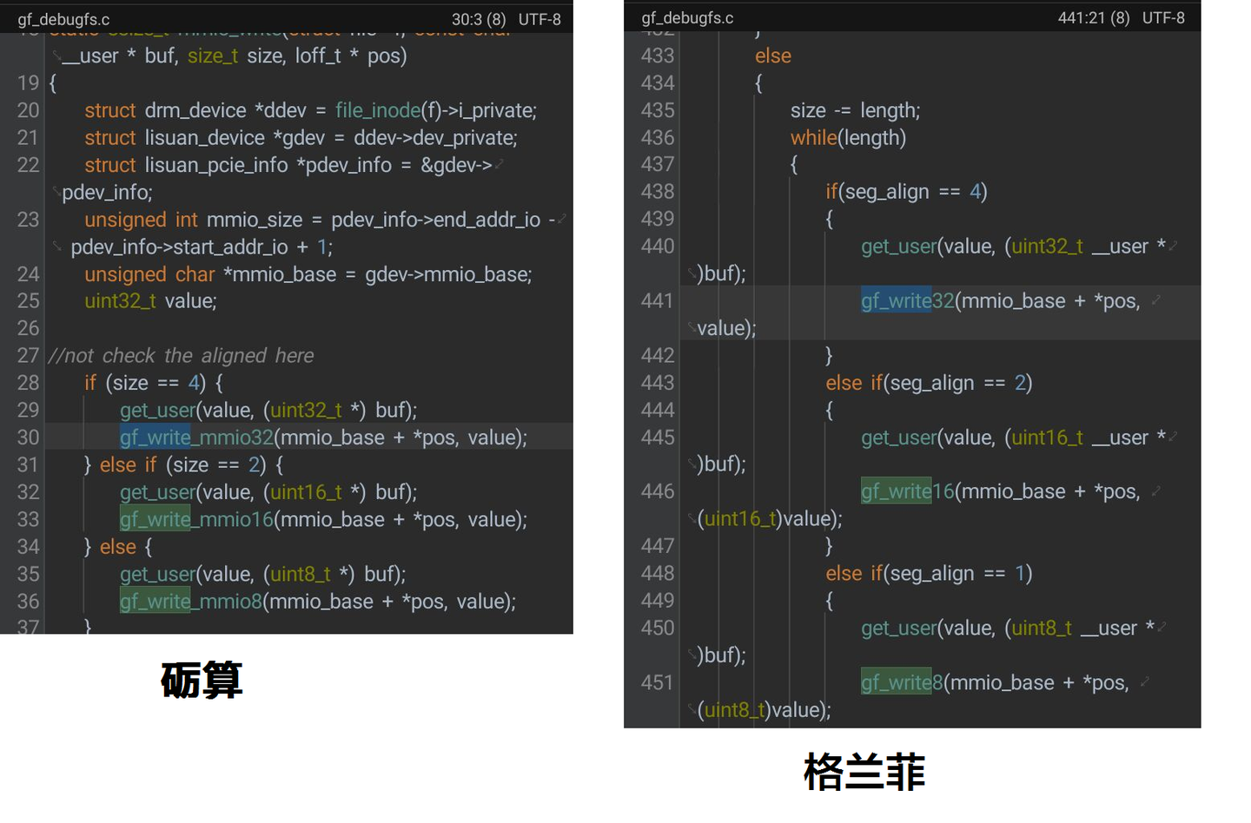Image resolution: width=1251 pixels, height=823 pixels.
Task: Click '(uint8_t)value);' wrapped text after line 451
Action: point(764,710)
